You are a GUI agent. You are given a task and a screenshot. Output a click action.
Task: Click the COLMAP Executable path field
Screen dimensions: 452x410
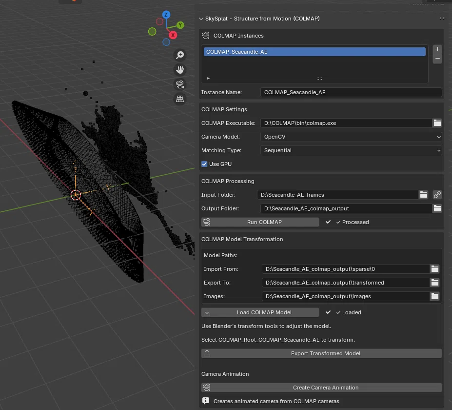point(346,123)
